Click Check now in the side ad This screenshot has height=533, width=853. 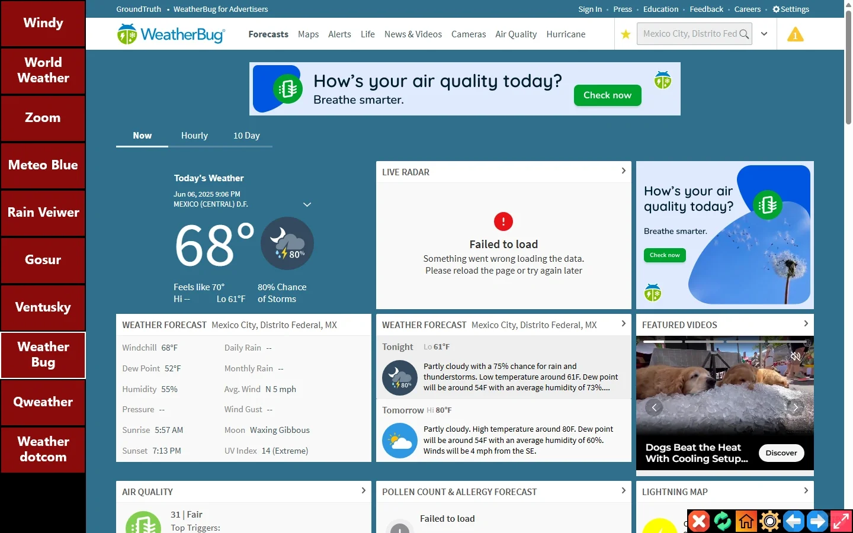coord(665,255)
